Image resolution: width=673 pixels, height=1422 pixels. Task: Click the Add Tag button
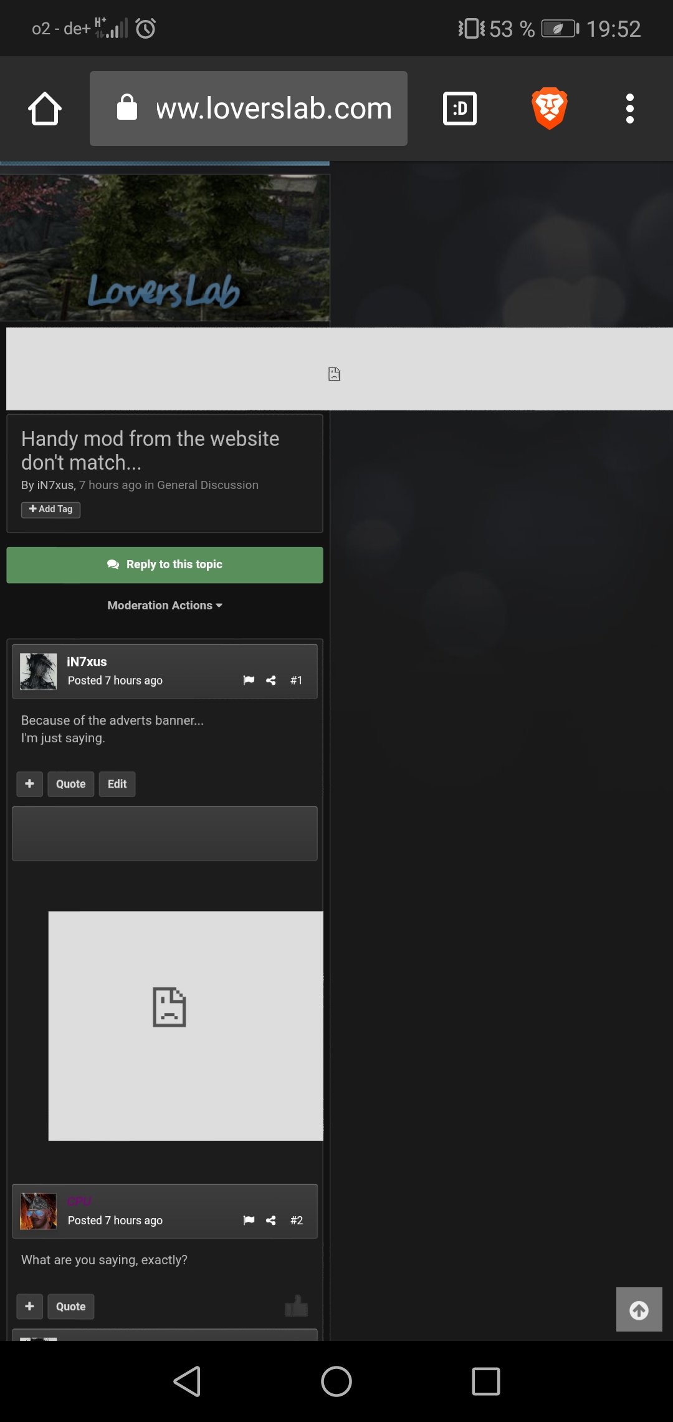pos(50,510)
